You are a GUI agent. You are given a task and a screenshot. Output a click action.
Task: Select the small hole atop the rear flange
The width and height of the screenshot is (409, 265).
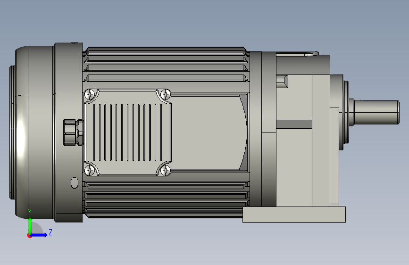[x=74, y=43]
